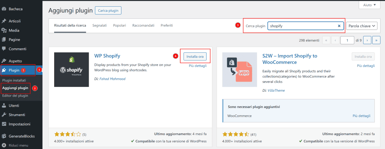Screen dimensions: 385x149
Task: Switch to Popolari tab
Action: (x=120, y=25)
